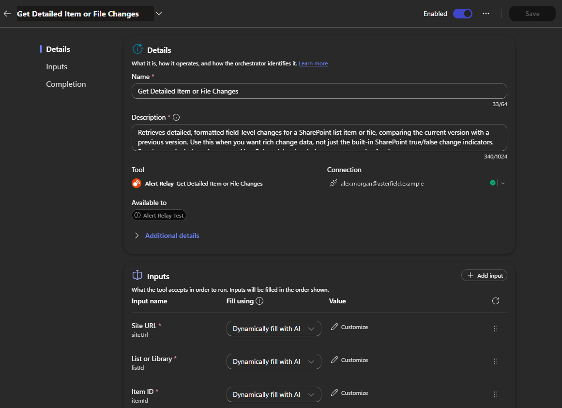Select Details in the side navigation

58,49
